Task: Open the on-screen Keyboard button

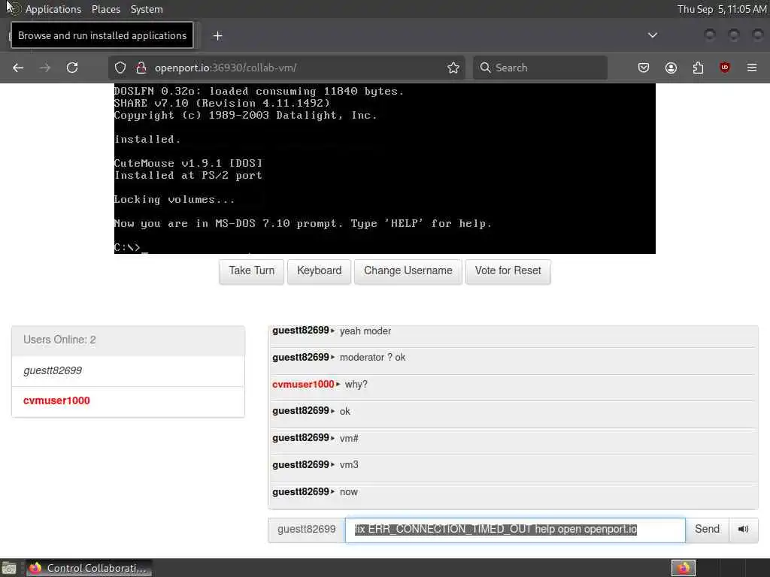Action: (319, 271)
